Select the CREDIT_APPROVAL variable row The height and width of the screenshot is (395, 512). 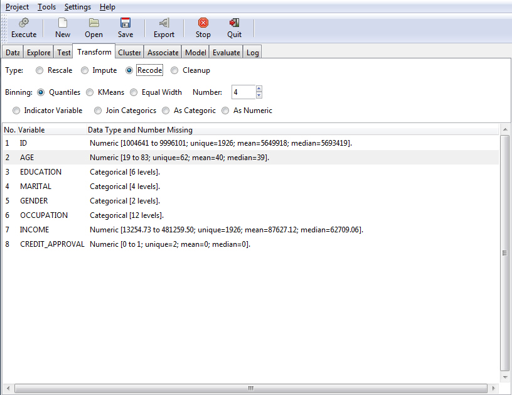[251, 244]
